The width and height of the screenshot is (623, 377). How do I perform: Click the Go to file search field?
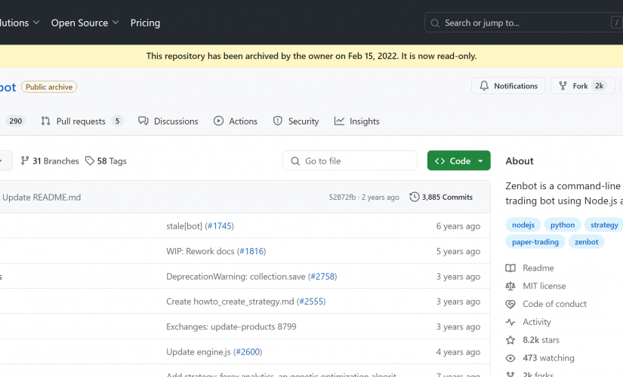pos(350,161)
